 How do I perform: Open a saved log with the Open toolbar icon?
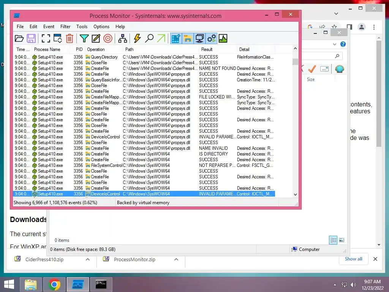point(19,38)
